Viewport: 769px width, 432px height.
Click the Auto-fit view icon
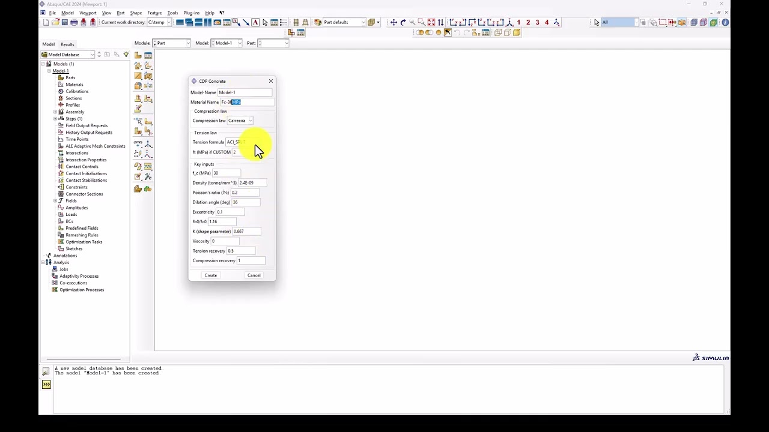point(431,23)
